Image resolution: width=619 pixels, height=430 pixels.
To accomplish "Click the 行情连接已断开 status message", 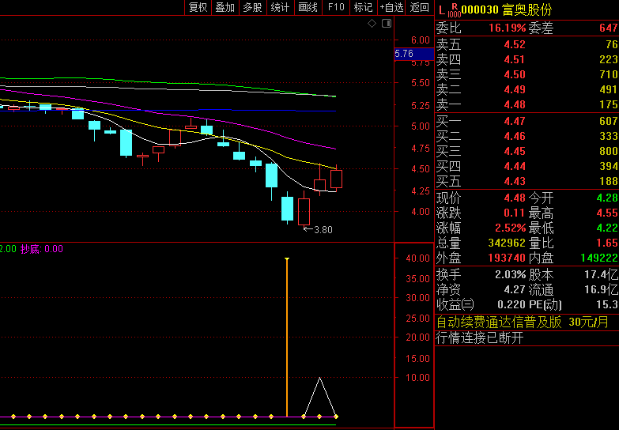I will click(x=480, y=338).
